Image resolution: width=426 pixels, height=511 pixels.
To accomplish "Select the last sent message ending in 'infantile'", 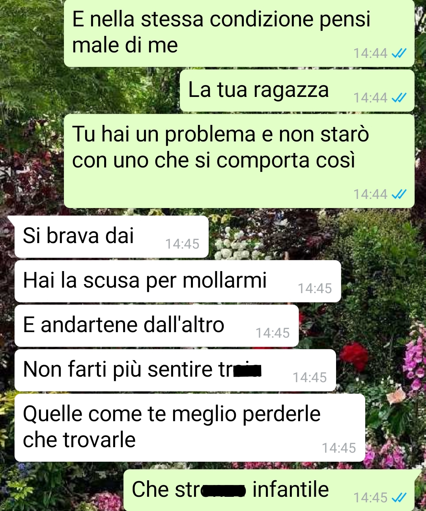I will click(x=269, y=490).
